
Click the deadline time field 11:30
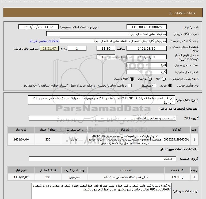(106, 48)
